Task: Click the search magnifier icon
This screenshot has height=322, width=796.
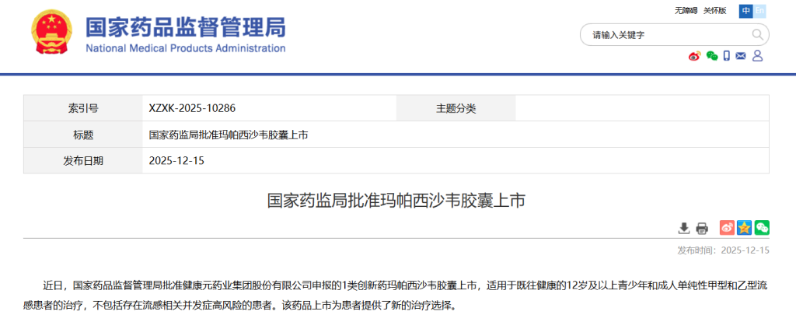Action: coord(757,34)
